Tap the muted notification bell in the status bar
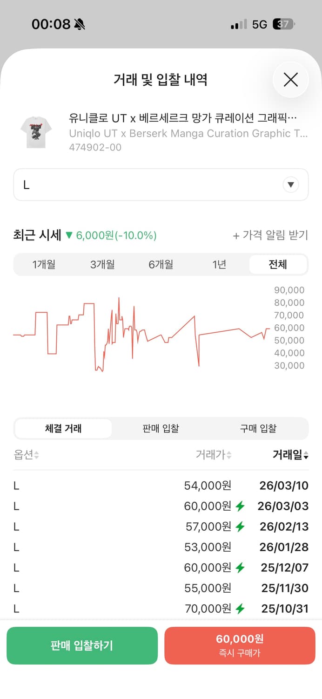This screenshot has height=699, width=322. click(x=79, y=24)
